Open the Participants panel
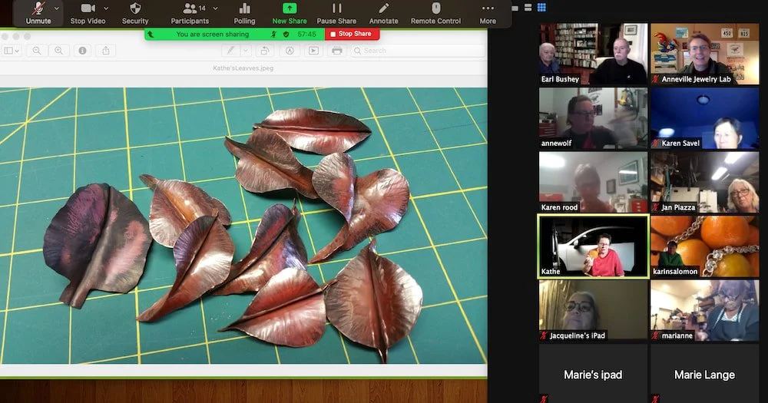This screenshot has height=403, width=768. pos(190,13)
